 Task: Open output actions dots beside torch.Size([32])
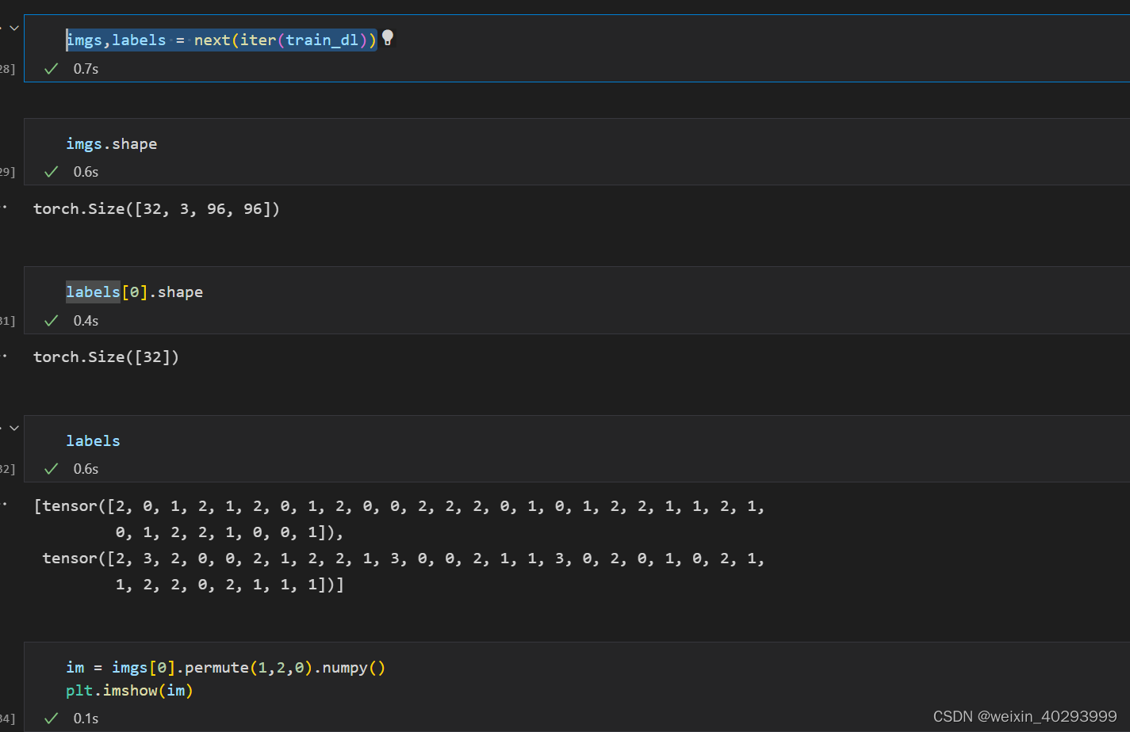tap(4, 355)
